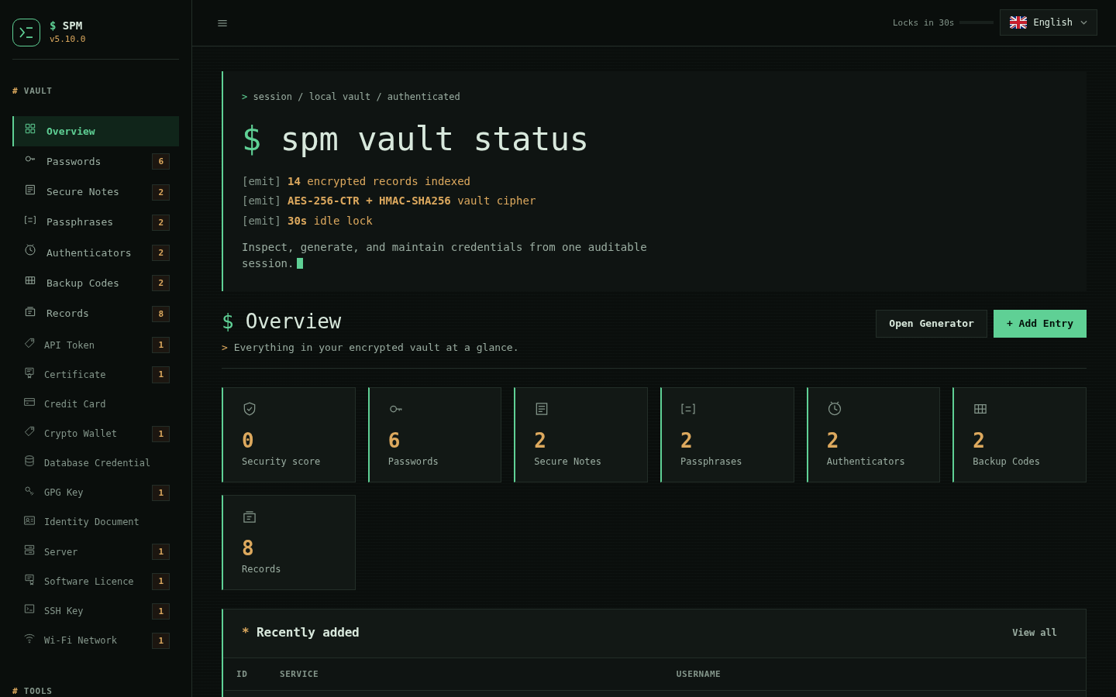Click the Wi-Fi Network icon in sidebar
This screenshot has height=697, width=1116.
(29, 639)
